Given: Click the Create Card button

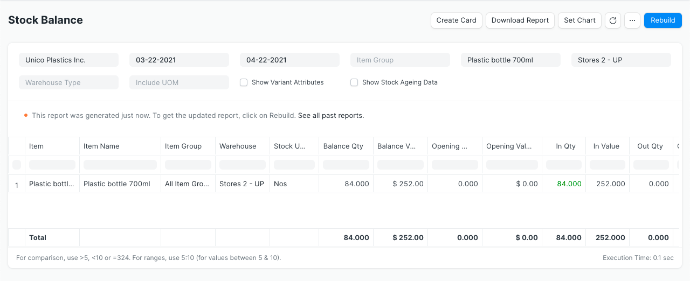Looking at the screenshot, I should (x=456, y=20).
